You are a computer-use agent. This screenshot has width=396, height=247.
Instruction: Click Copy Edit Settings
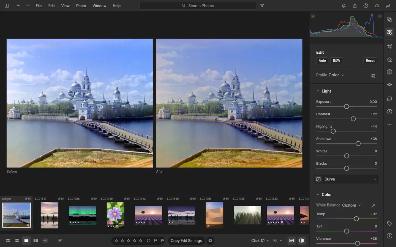pos(186,241)
